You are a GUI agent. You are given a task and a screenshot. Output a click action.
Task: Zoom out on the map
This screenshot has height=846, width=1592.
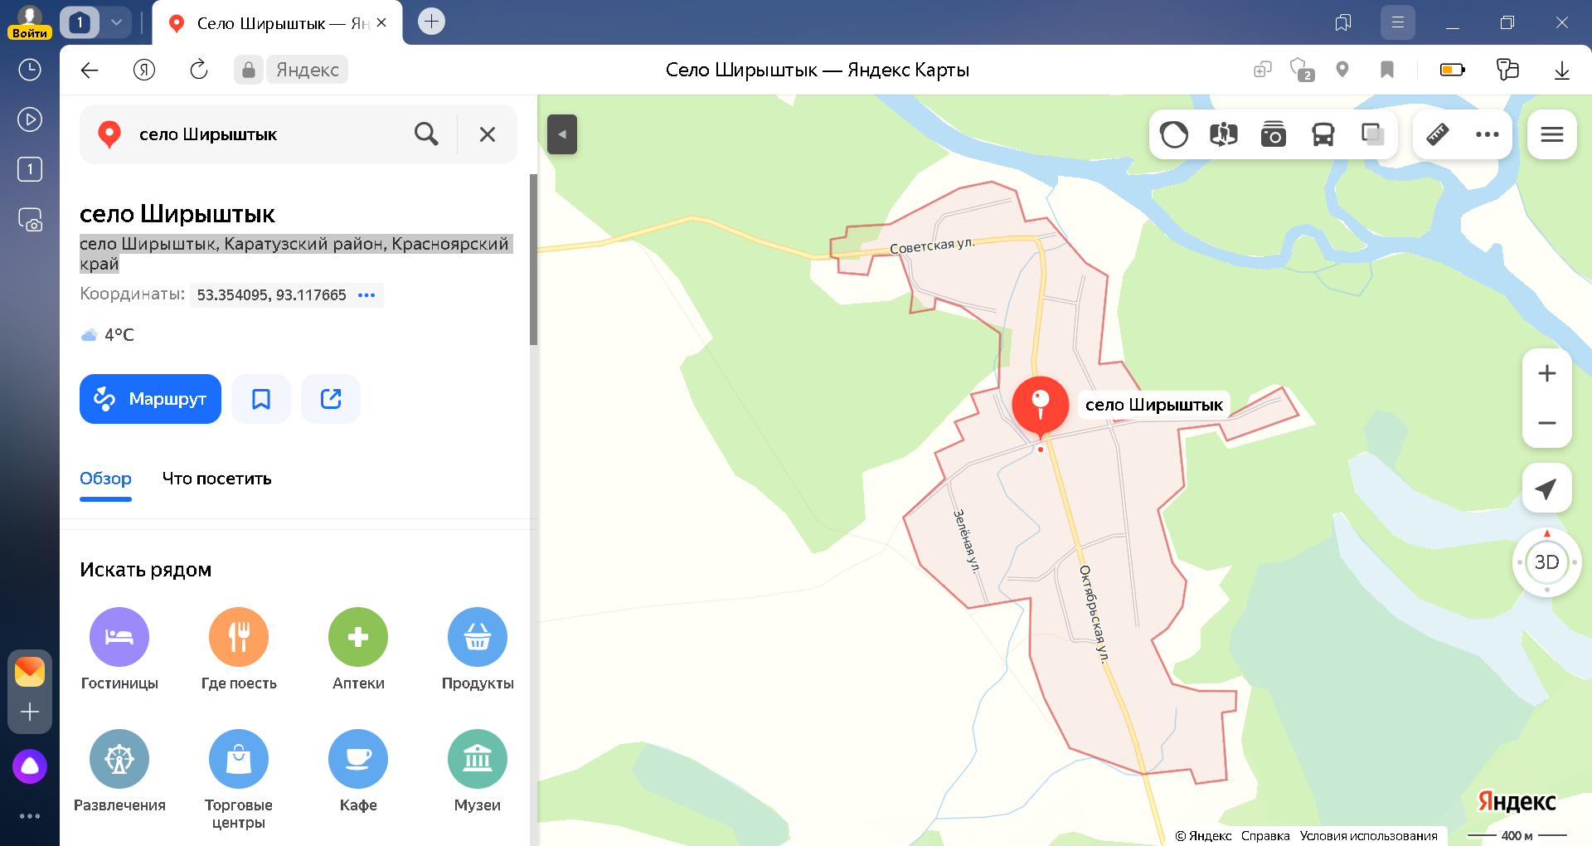click(x=1547, y=423)
